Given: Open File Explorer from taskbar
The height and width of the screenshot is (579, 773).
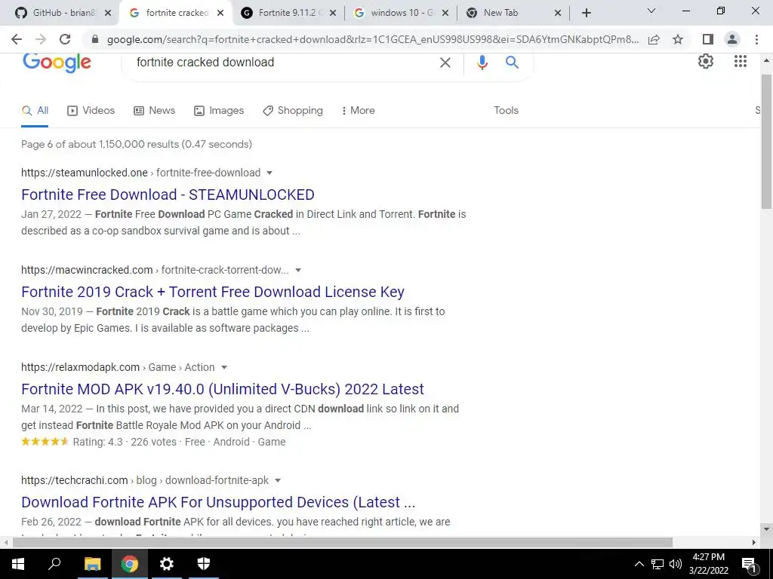Looking at the screenshot, I should click(x=92, y=564).
